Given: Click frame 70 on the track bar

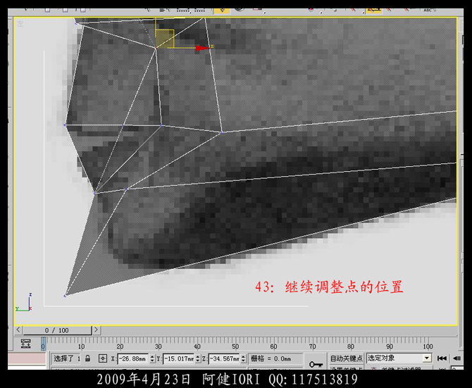Looking at the screenshot, I should (313, 346).
